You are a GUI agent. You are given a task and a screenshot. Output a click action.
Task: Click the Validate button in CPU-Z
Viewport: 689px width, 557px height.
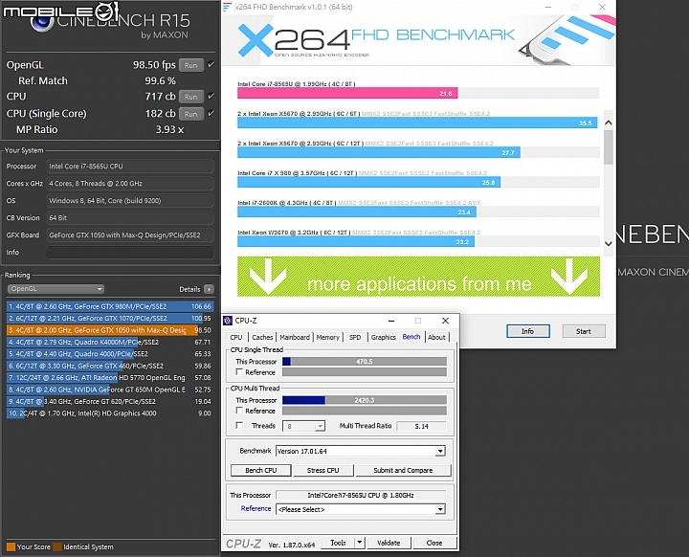pos(389,543)
